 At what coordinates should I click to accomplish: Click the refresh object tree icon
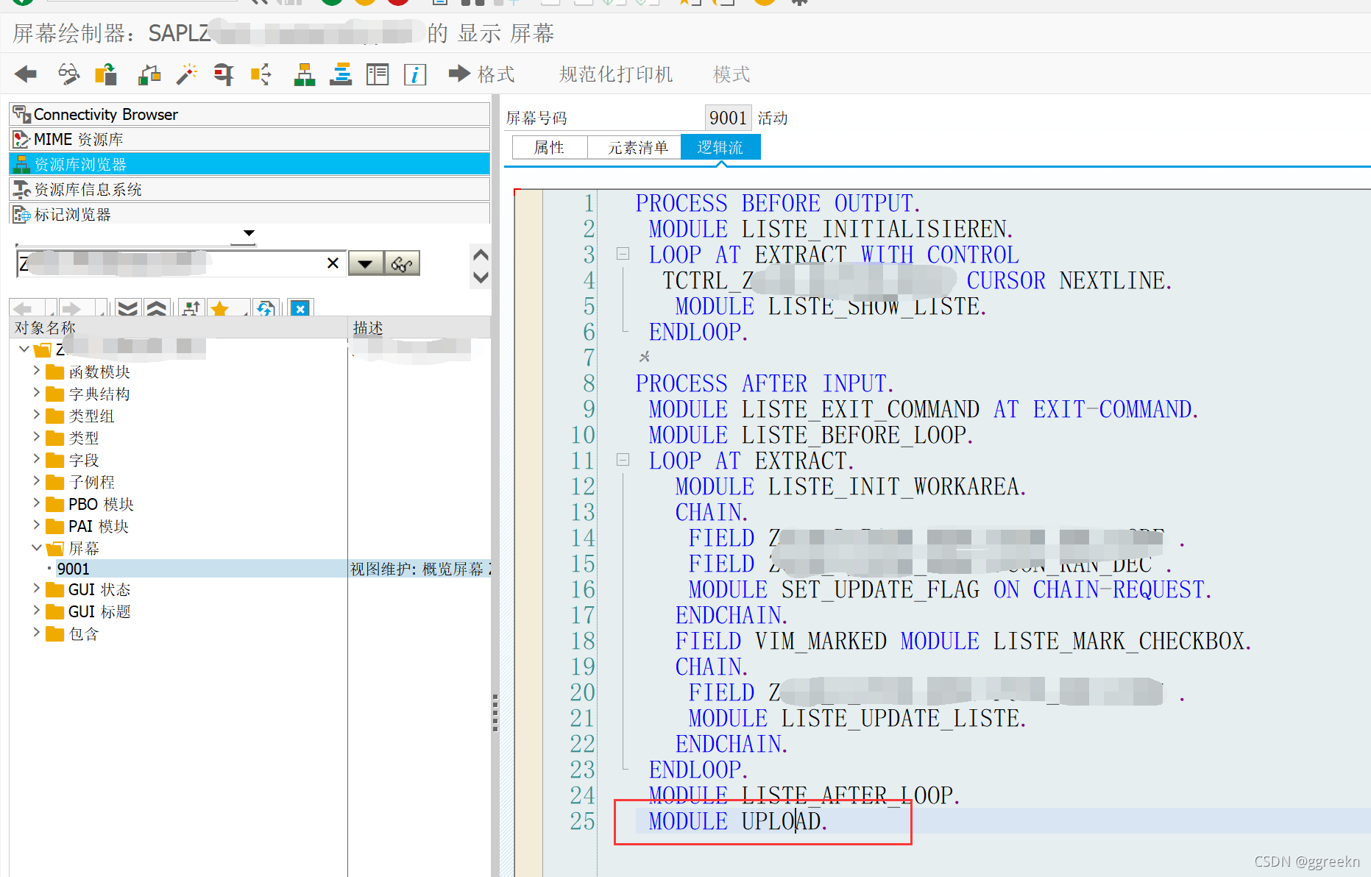[x=266, y=309]
